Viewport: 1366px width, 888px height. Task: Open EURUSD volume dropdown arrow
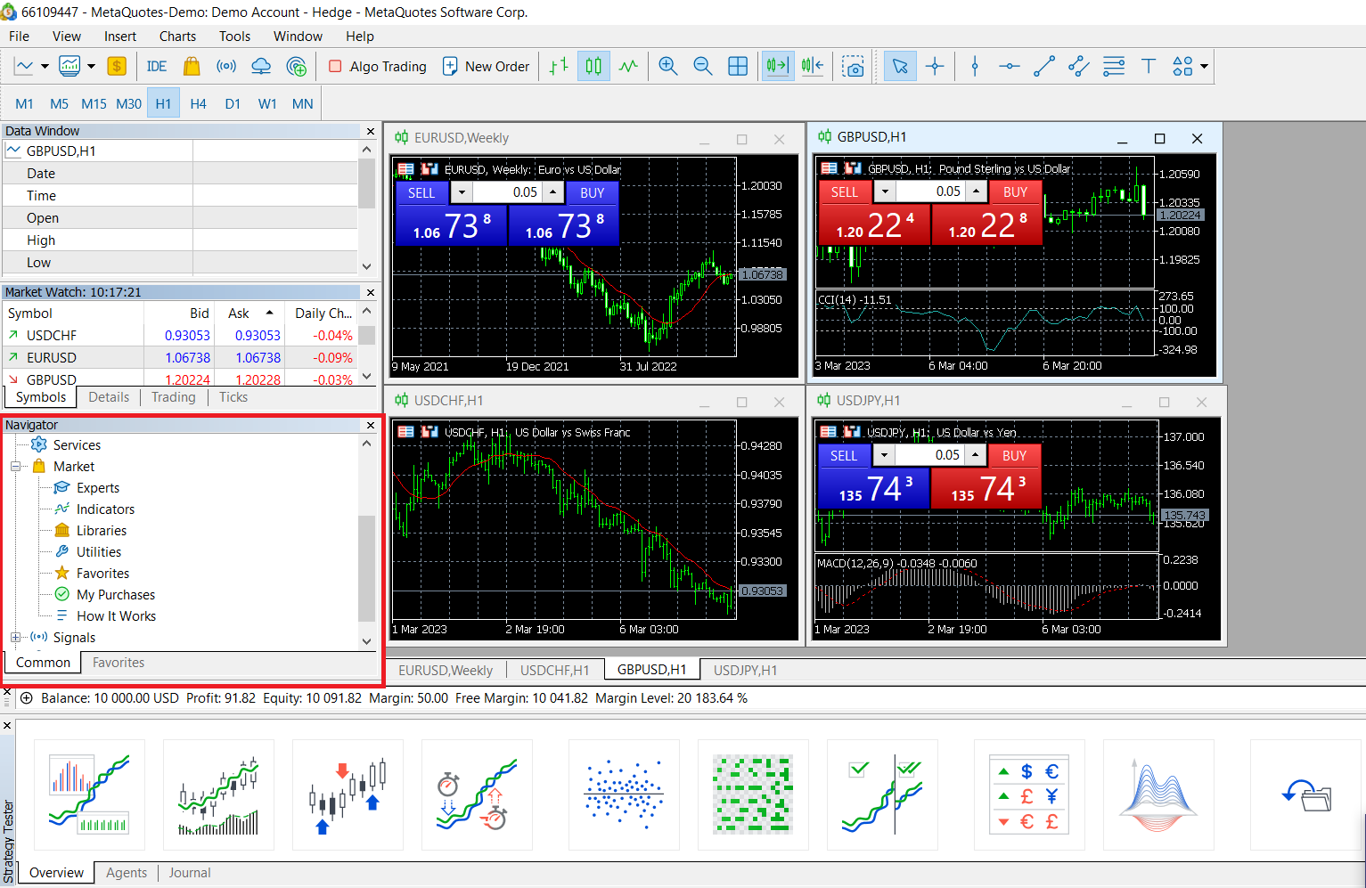pyautogui.click(x=462, y=192)
